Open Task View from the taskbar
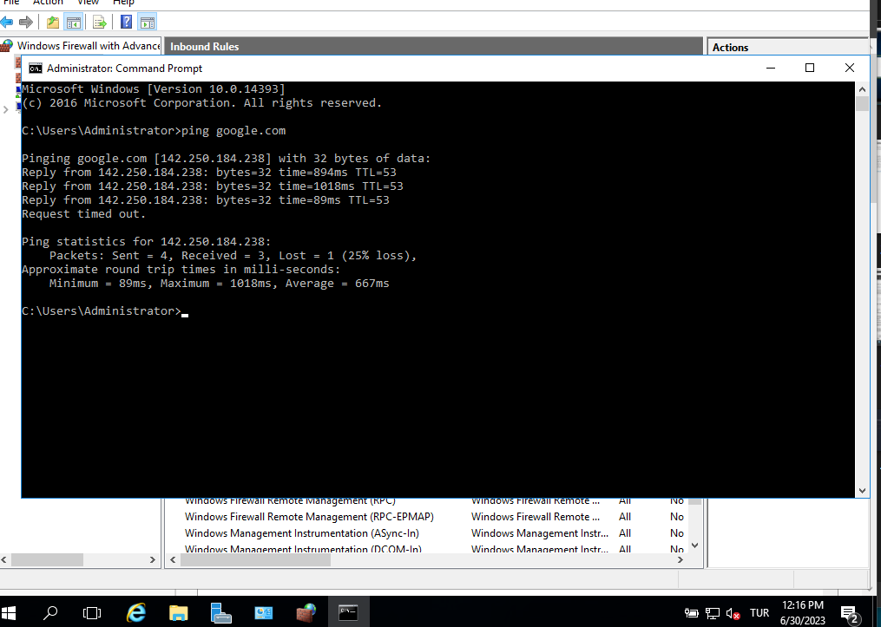 (92, 612)
